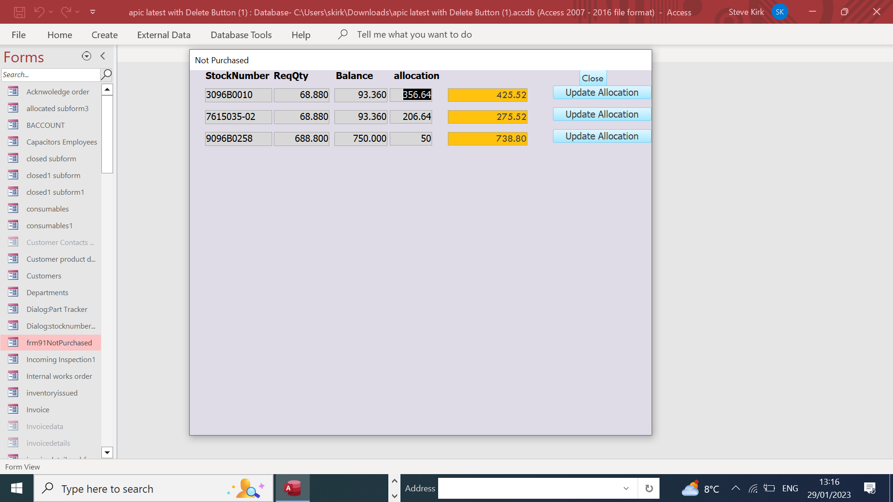Image resolution: width=893 pixels, height=502 pixels.
Task: Open the Database Tools tab
Action: click(x=241, y=35)
